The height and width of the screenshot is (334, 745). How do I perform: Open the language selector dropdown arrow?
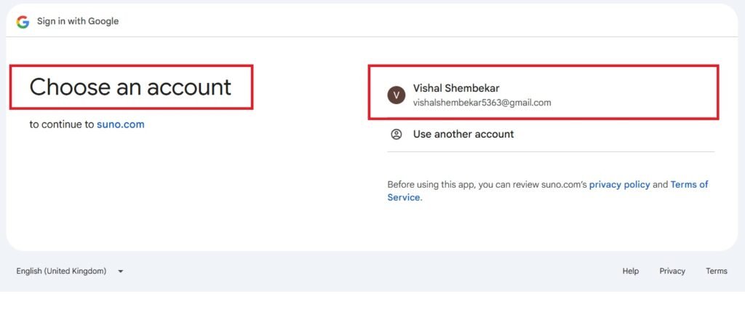(x=121, y=271)
